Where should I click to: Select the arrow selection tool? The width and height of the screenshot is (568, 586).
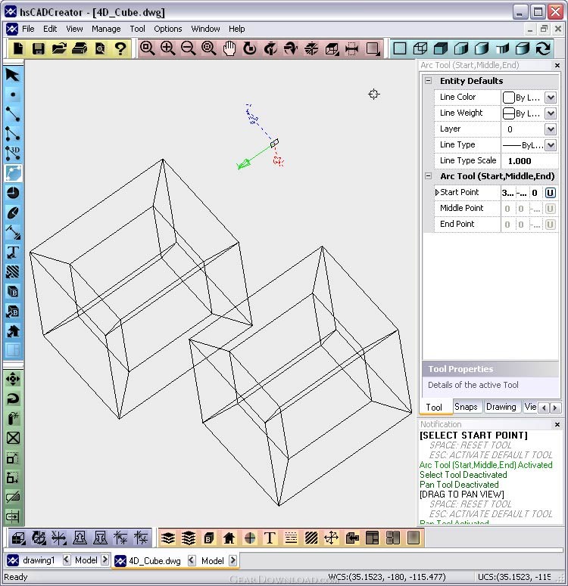tap(13, 75)
